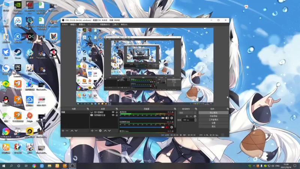Pop out the Audio Mixer dock panel
Screen dimensions: 300x169
(x=175, y=109)
